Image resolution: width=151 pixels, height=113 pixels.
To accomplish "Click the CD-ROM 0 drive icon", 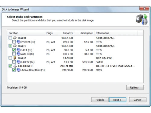I will [15, 66].
